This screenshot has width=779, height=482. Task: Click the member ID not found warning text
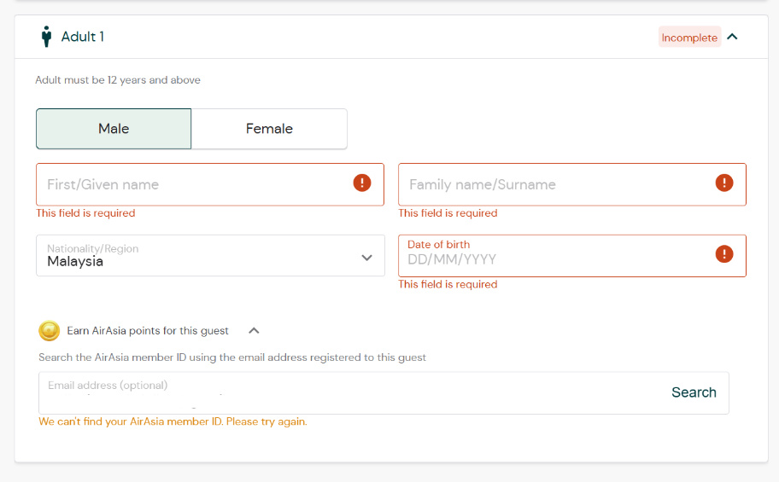click(173, 421)
